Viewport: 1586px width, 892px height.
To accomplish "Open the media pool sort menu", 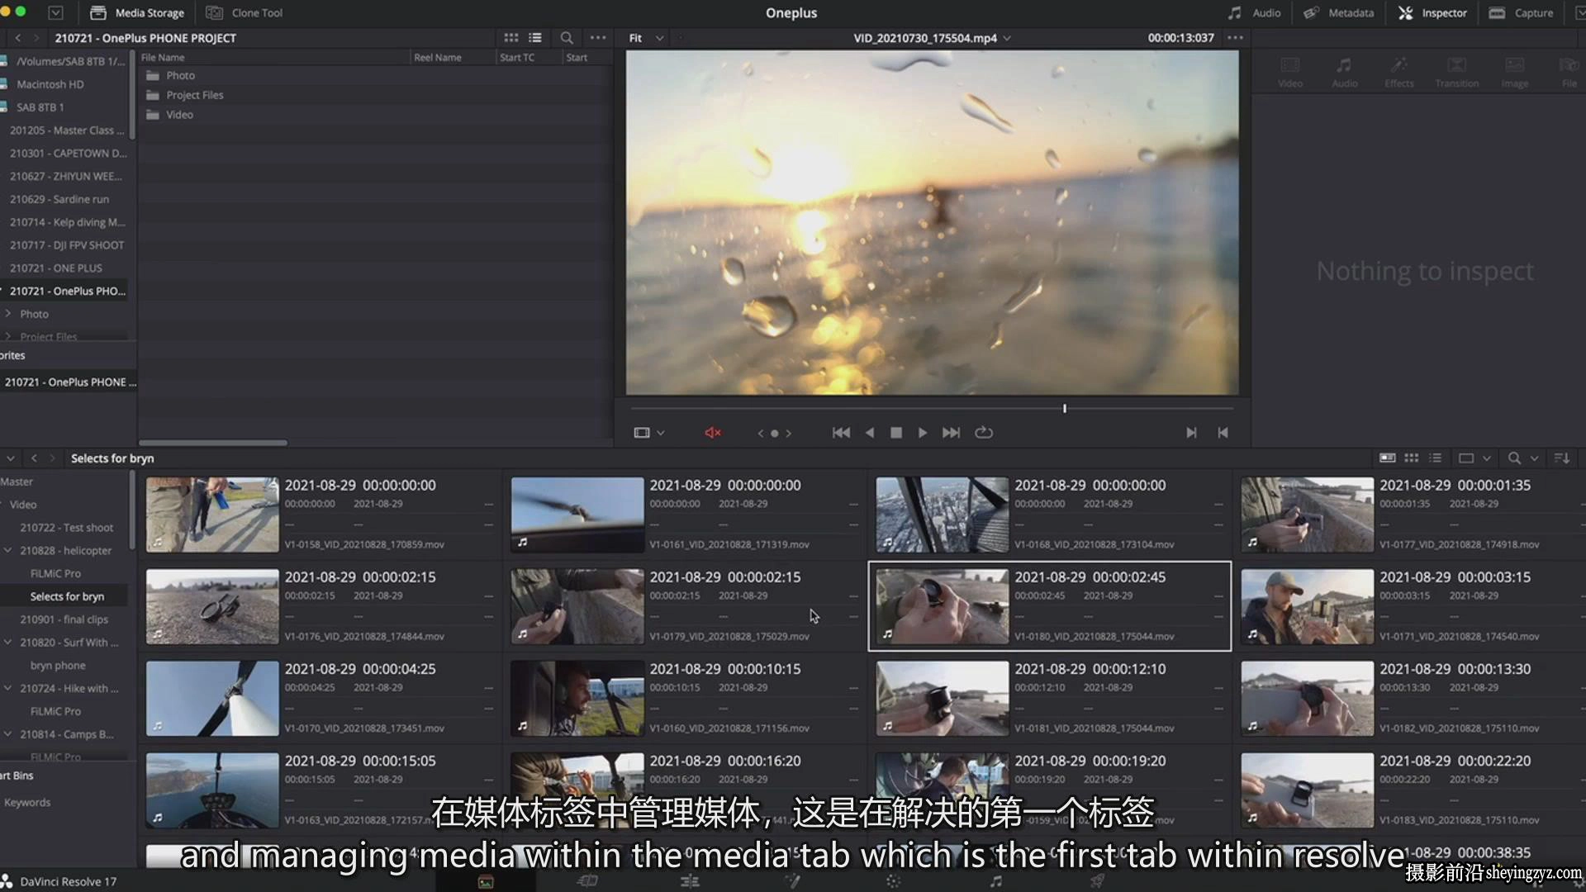I will [x=1562, y=458].
